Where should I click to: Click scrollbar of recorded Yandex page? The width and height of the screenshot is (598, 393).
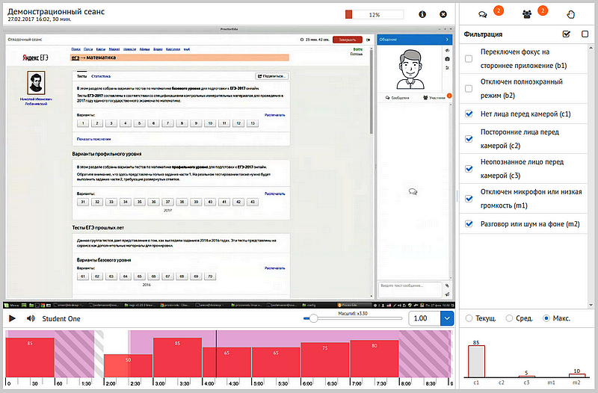372,91
